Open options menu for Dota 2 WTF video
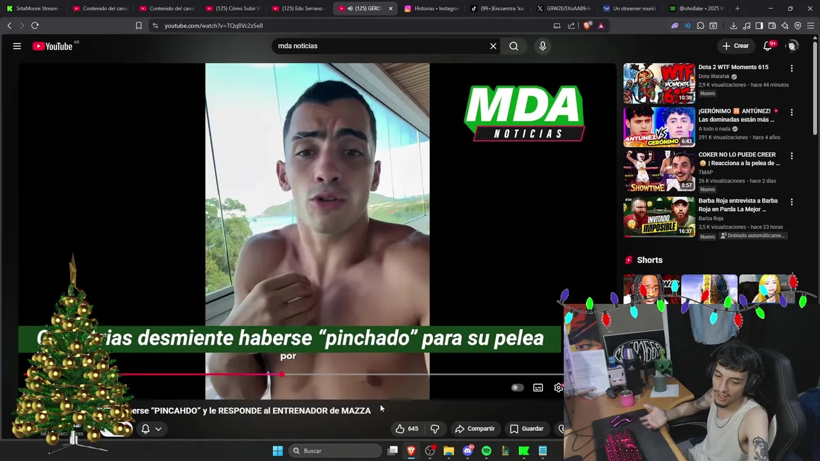Image resolution: width=820 pixels, height=461 pixels. [x=792, y=68]
